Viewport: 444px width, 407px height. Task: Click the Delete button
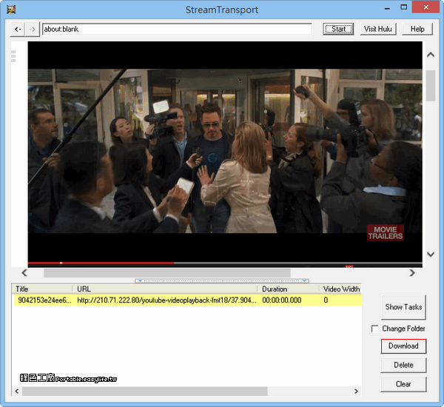[403, 365]
